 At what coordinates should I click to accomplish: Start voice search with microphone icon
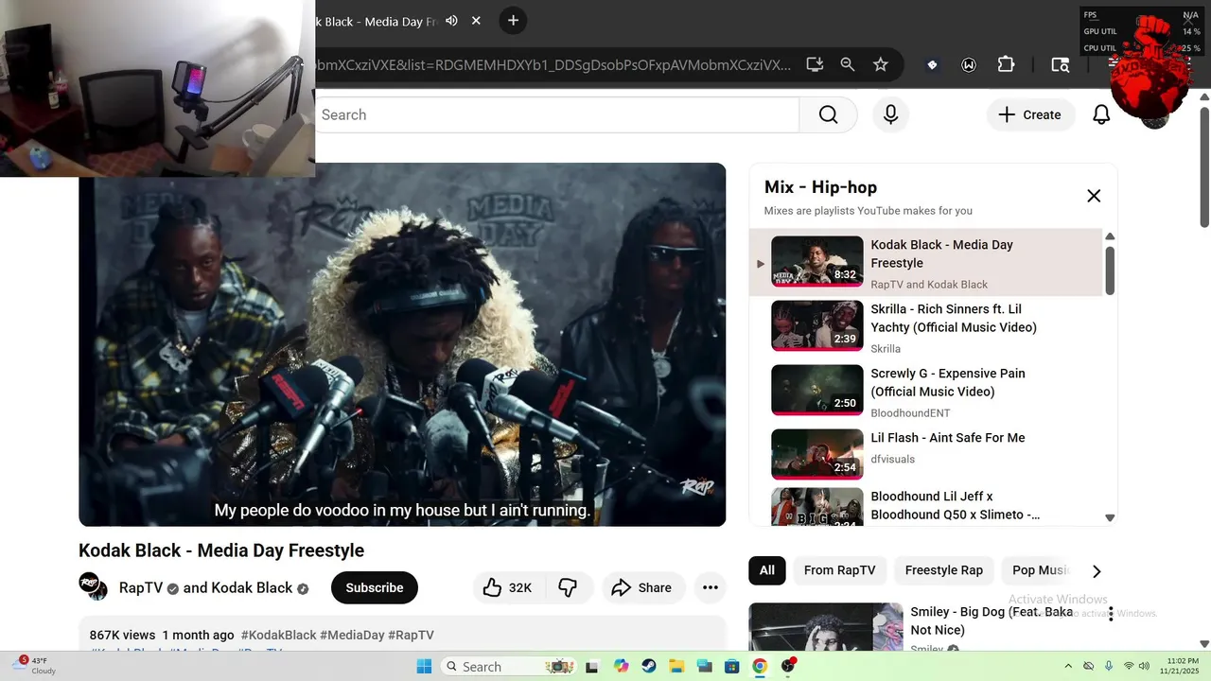[890, 114]
